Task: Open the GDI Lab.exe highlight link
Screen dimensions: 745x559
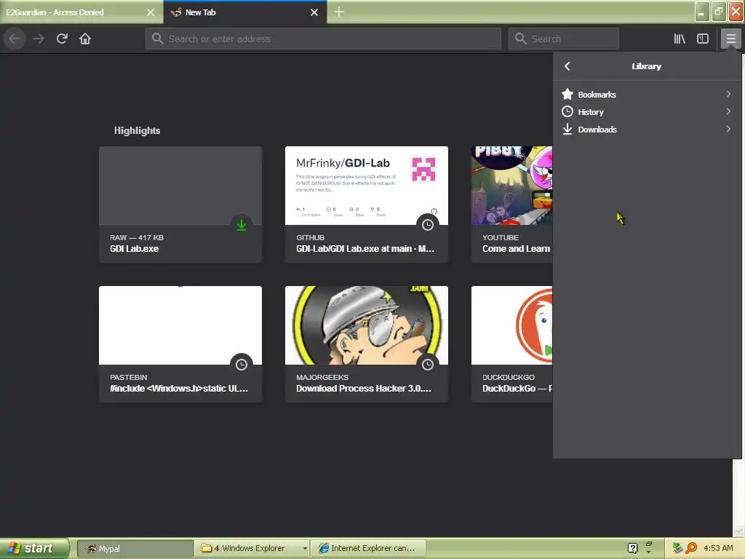Action: [x=135, y=249]
